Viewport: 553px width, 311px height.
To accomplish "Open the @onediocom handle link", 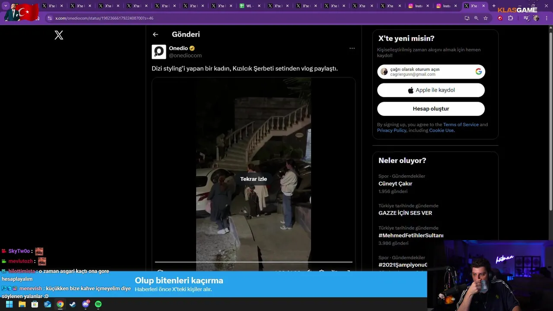I will pos(185,56).
